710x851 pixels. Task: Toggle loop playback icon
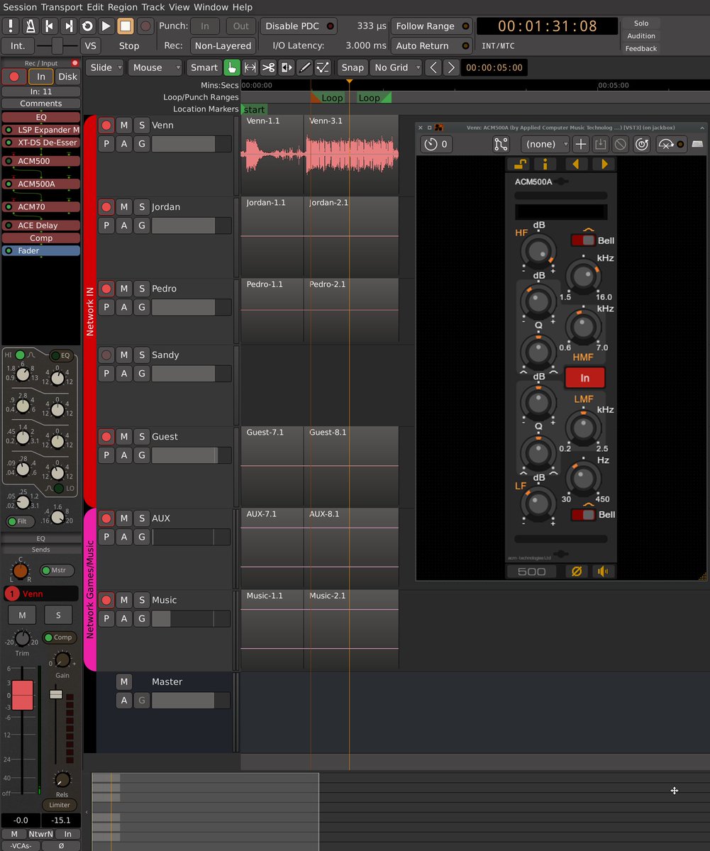[x=87, y=26]
